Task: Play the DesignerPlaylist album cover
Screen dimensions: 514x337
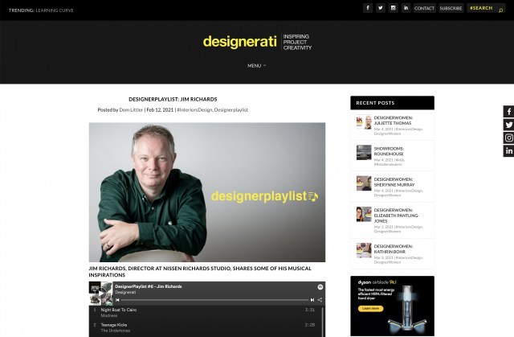Action: tap(100, 292)
